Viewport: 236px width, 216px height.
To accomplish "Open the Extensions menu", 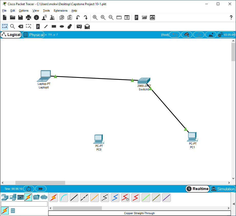I will (61, 11).
